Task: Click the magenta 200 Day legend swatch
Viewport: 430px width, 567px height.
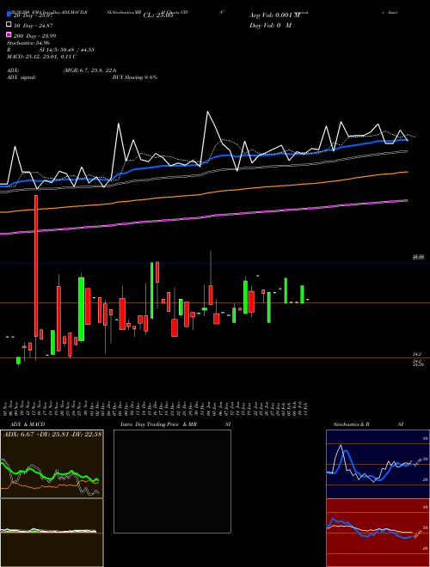Action: point(9,35)
